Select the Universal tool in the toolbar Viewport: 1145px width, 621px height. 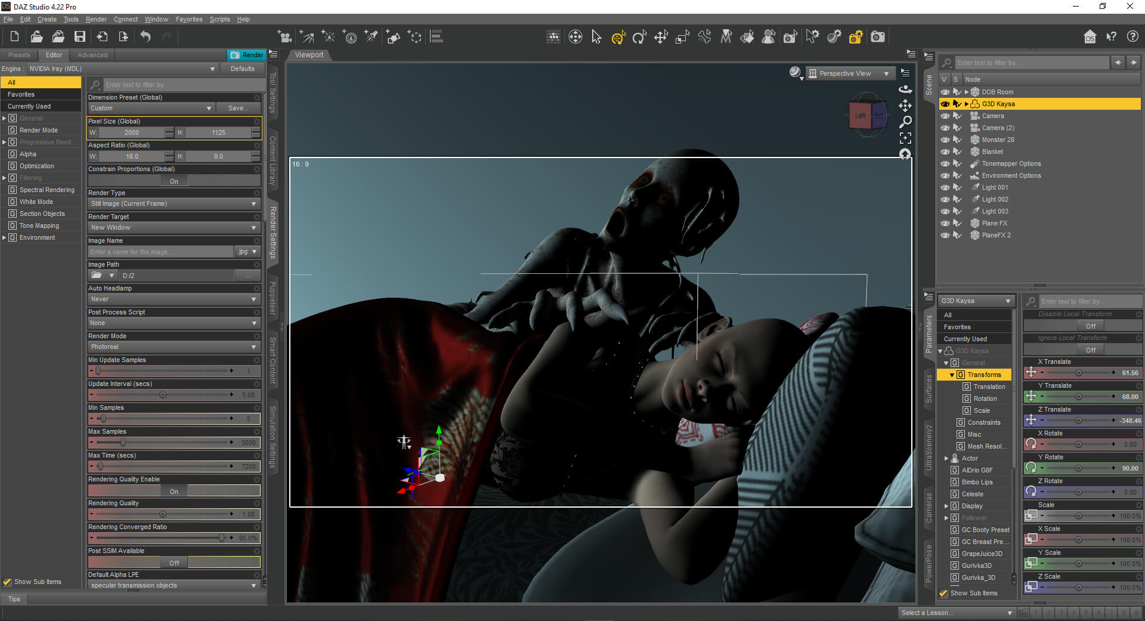tap(618, 38)
